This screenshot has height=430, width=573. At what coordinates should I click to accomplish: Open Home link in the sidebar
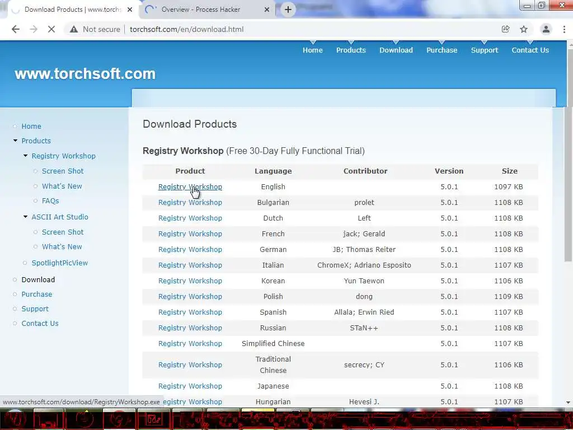click(x=31, y=126)
